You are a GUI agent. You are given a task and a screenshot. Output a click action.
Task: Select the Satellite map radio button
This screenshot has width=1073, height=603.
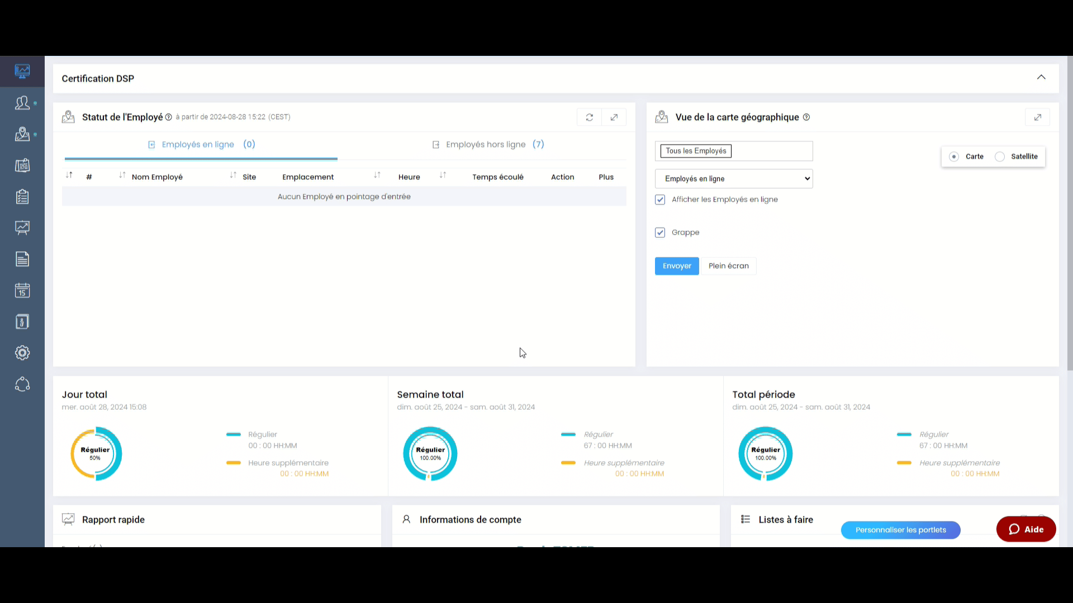coord(1000,157)
